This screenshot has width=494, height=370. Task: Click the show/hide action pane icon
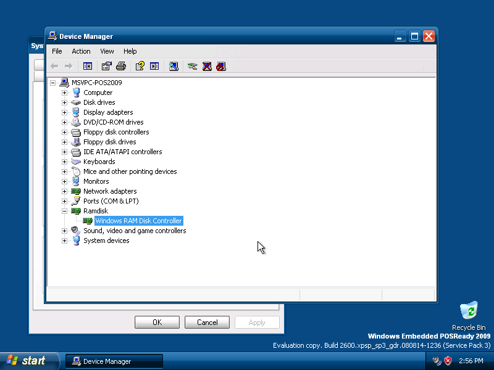pos(154,66)
